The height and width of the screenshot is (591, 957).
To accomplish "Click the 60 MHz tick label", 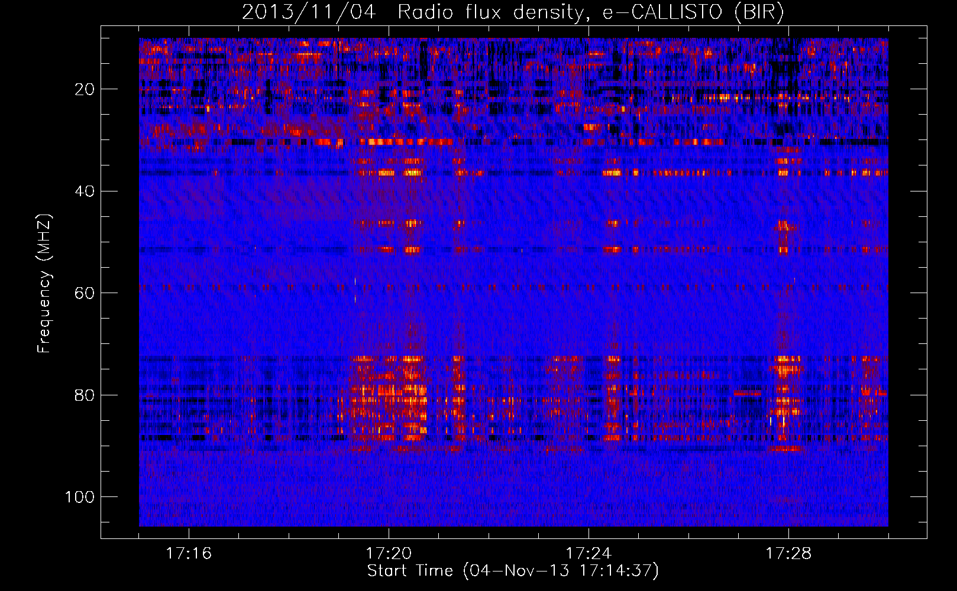I will tap(85, 293).
